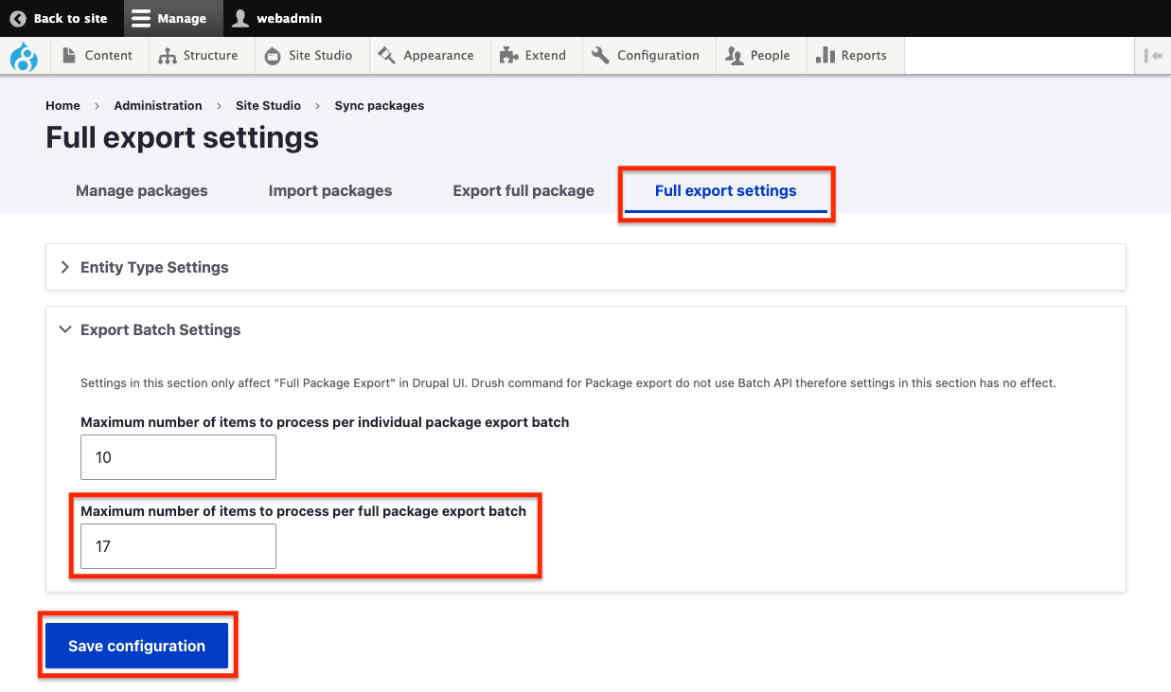Screen dimensions: 1171x692
Task: Click the Drupal logo home icon
Action: [24, 57]
